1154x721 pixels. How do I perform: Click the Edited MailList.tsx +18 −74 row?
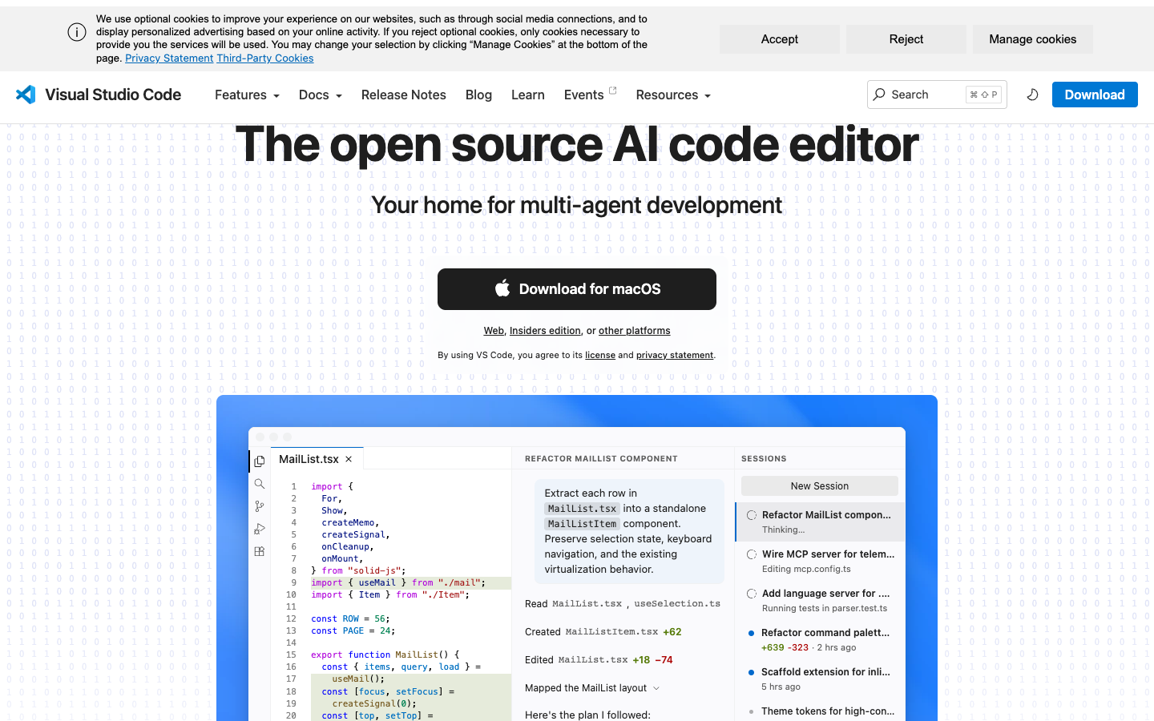click(599, 660)
